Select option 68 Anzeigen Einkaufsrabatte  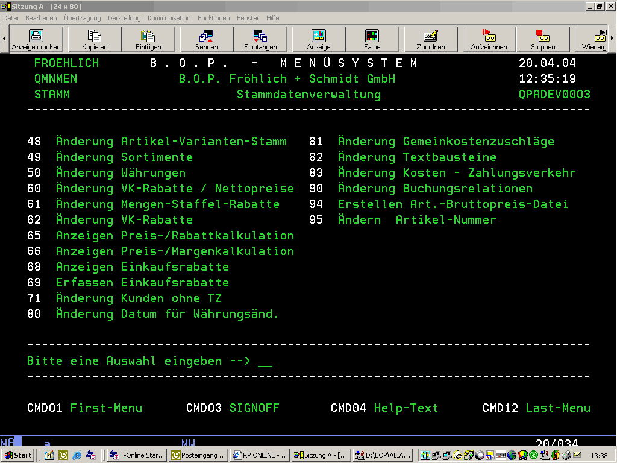pos(128,267)
